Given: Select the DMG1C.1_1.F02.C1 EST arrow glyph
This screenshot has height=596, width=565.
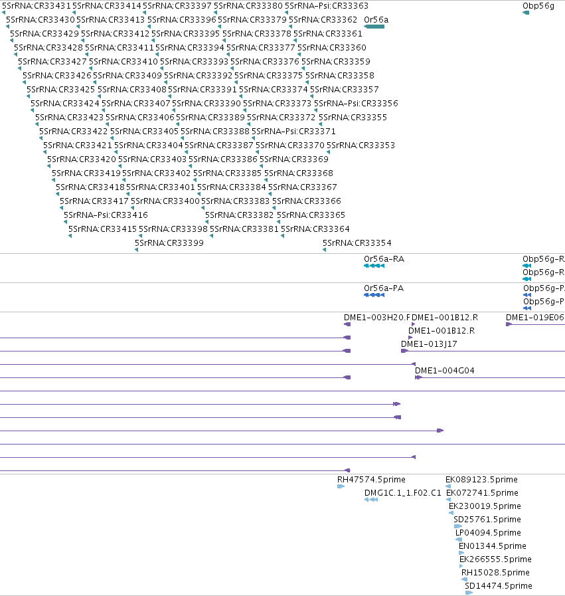Looking at the screenshot, I should tap(371, 500).
